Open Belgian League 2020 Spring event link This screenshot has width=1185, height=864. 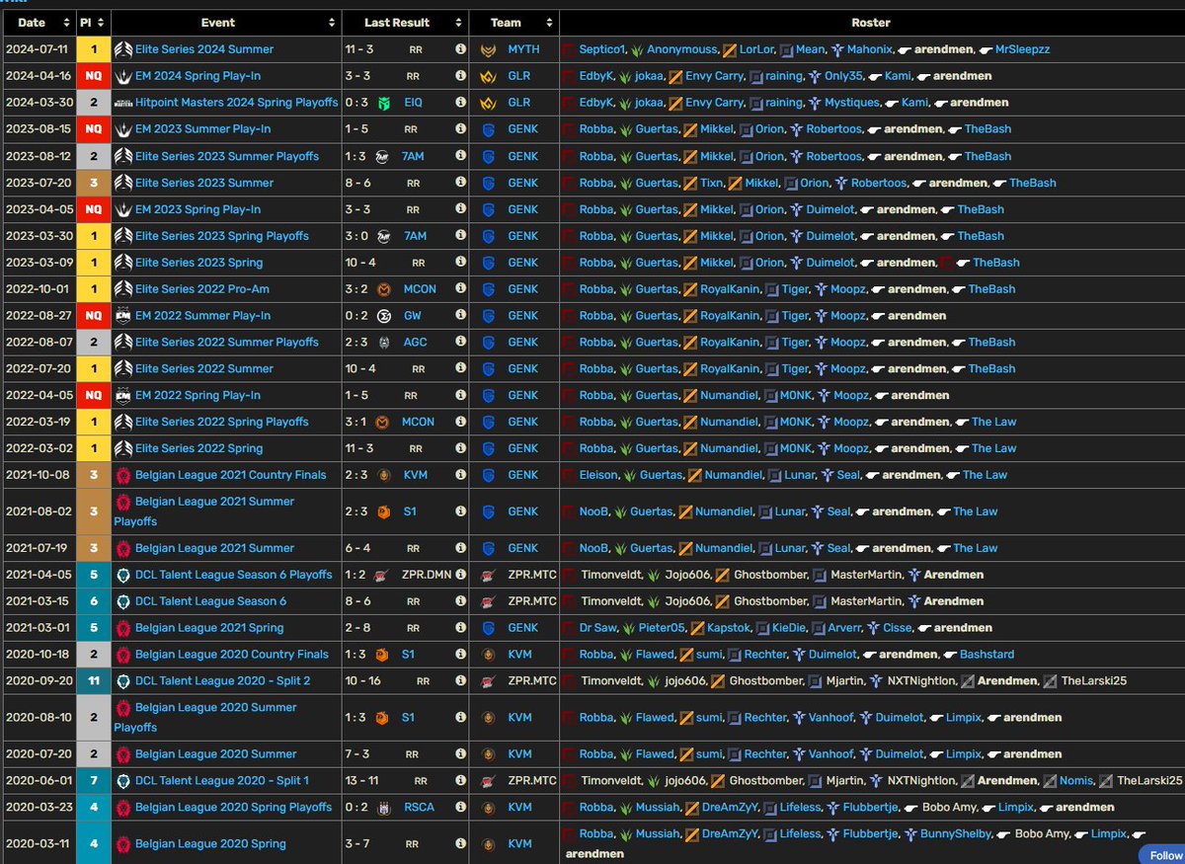210,844
